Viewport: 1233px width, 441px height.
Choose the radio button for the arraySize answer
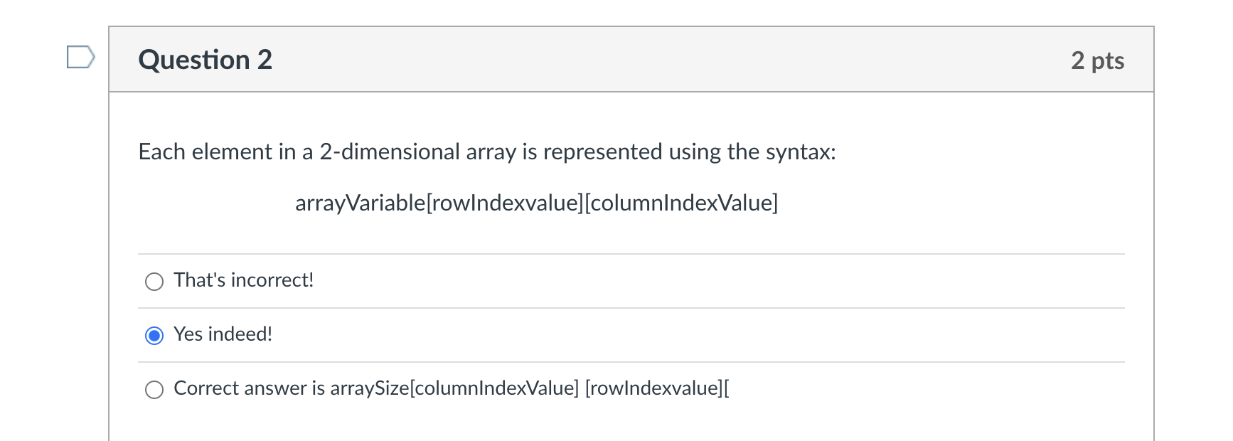[154, 390]
